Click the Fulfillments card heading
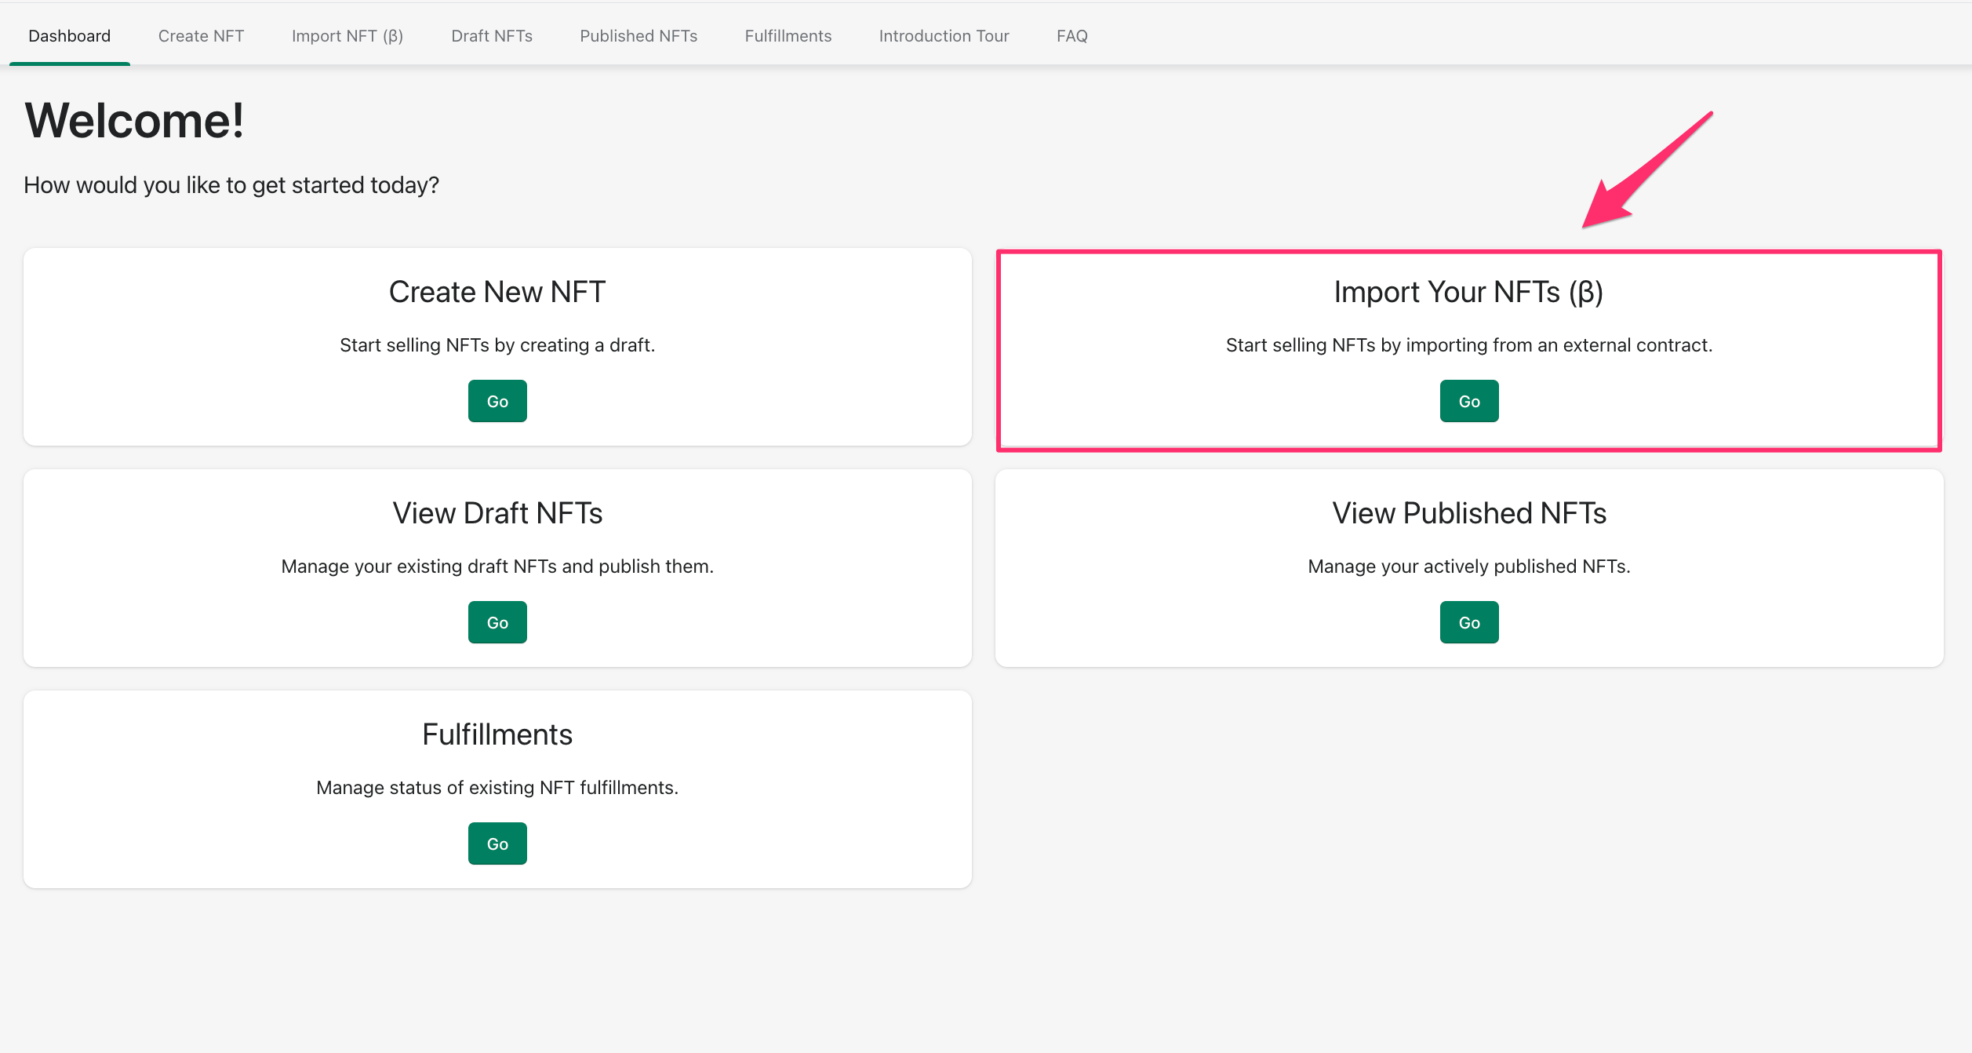 497,734
